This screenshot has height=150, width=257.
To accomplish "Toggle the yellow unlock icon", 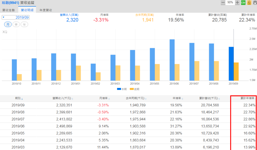I will (249, 3).
